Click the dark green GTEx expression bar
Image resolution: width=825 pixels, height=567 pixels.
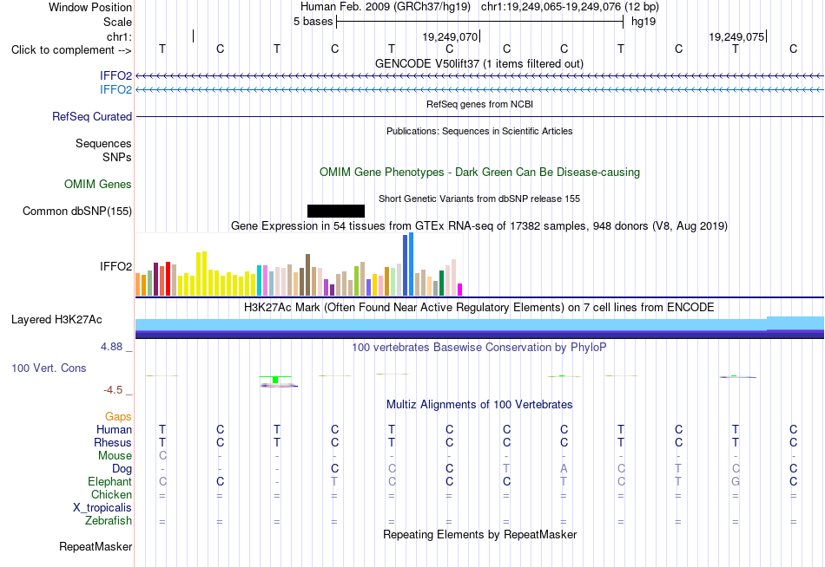[x=441, y=283]
